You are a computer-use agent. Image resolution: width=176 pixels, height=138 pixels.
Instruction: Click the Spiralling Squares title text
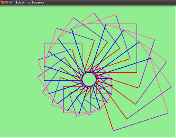pyautogui.click(x=29, y=2)
